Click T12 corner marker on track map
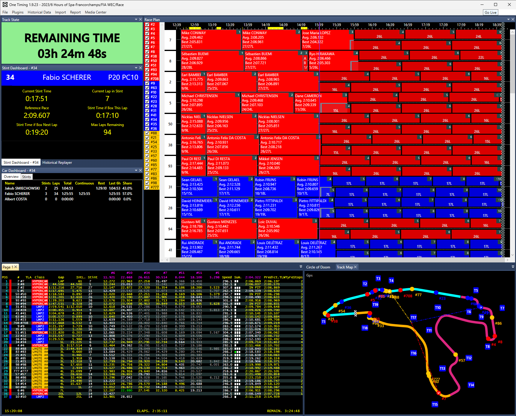Screen dimensions: 516x416 469,358
